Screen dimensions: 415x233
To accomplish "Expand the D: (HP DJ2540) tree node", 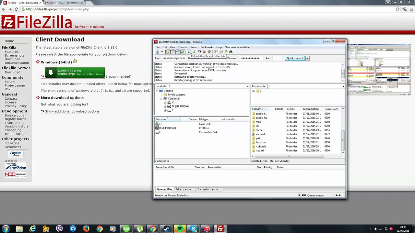I will coord(165,106).
